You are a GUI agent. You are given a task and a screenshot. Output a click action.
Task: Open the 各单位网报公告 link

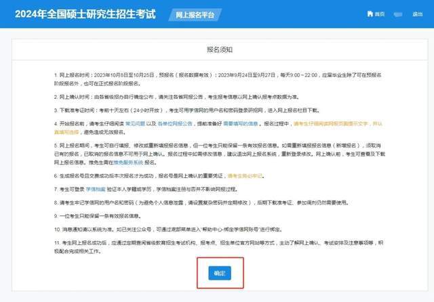pyautogui.click(x=175, y=123)
